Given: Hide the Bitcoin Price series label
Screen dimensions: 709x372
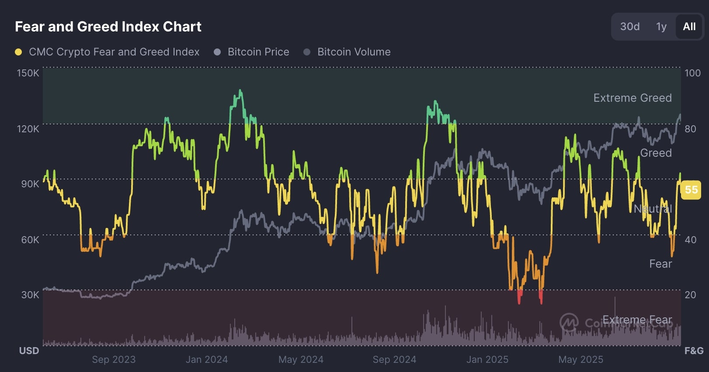Looking at the screenshot, I should (x=258, y=52).
